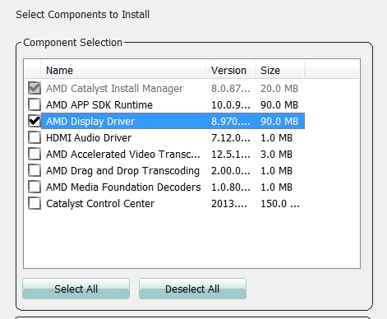This screenshot has width=387, height=319.
Task: Tick the Catalyst Control Center checkbox
Action: point(35,203)
